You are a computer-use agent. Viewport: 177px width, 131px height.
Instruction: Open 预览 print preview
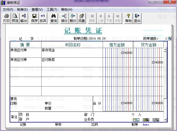(15, 18)
